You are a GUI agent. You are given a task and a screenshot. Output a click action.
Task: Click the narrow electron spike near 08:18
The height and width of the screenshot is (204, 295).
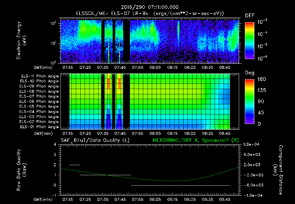coord(178,31)
